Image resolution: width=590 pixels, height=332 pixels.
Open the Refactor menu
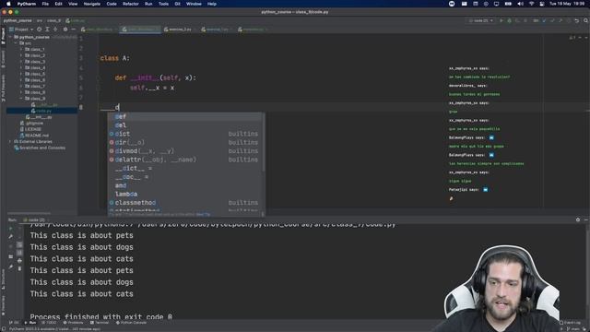coord(131,4)
